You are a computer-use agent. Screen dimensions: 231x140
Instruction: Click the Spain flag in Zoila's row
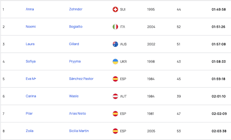(x=115, y=131)
